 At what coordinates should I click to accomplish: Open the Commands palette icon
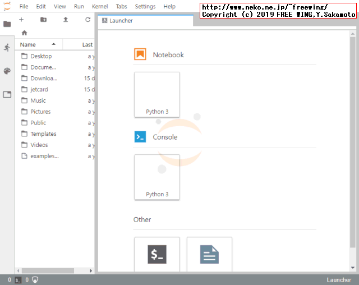coord(7,71)
